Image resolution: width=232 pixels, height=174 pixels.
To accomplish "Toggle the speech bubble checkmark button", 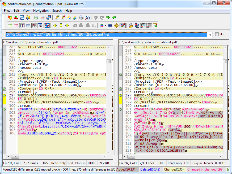I will [x=143, y=26].
